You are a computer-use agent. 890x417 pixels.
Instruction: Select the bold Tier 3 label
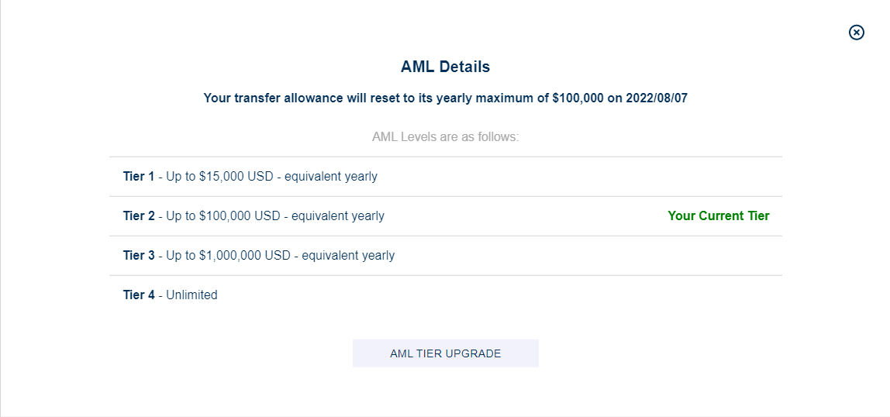click(x=139, y=255)
